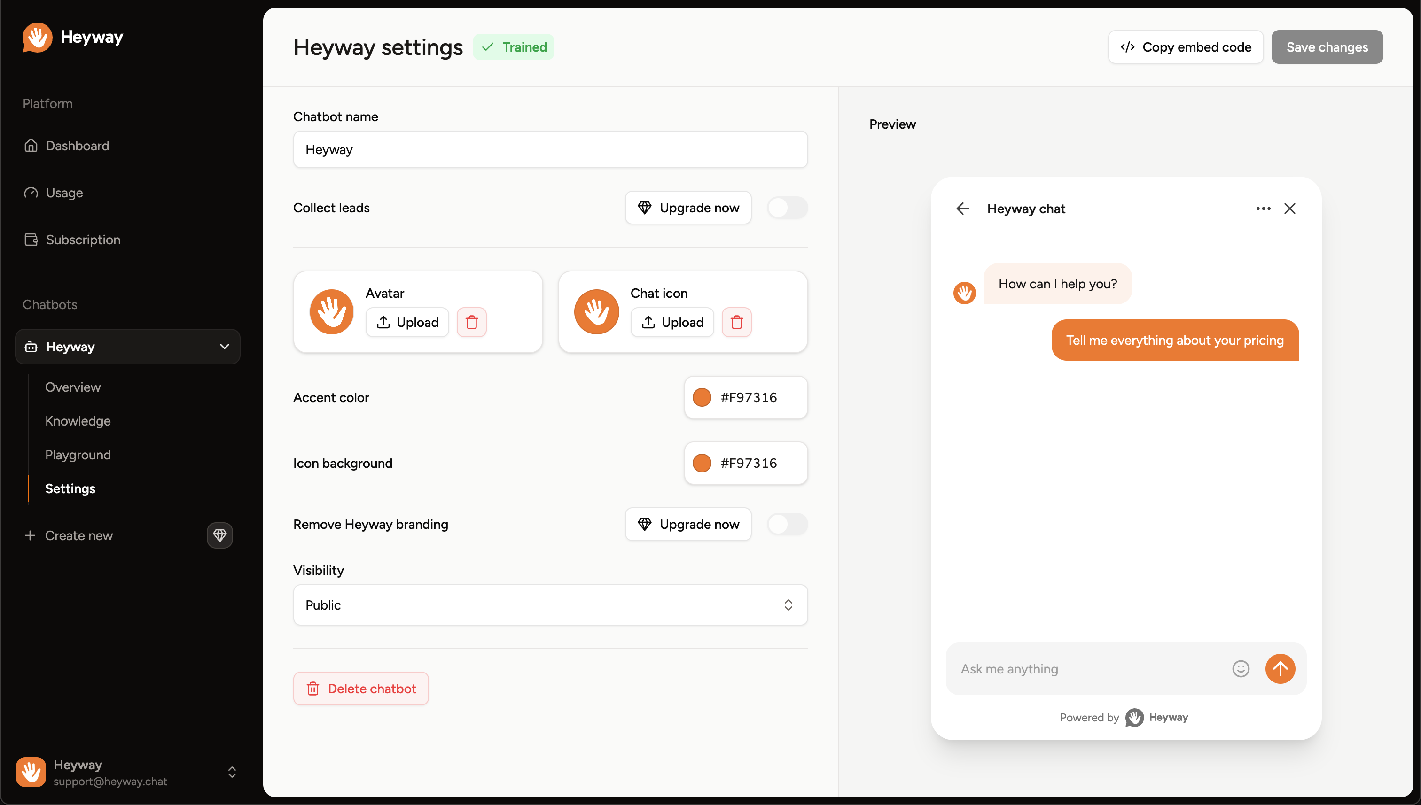Screen dimensions: 1421x805
Task: Open the Visibility dropdown set to Public
Action: coord(550,605)
